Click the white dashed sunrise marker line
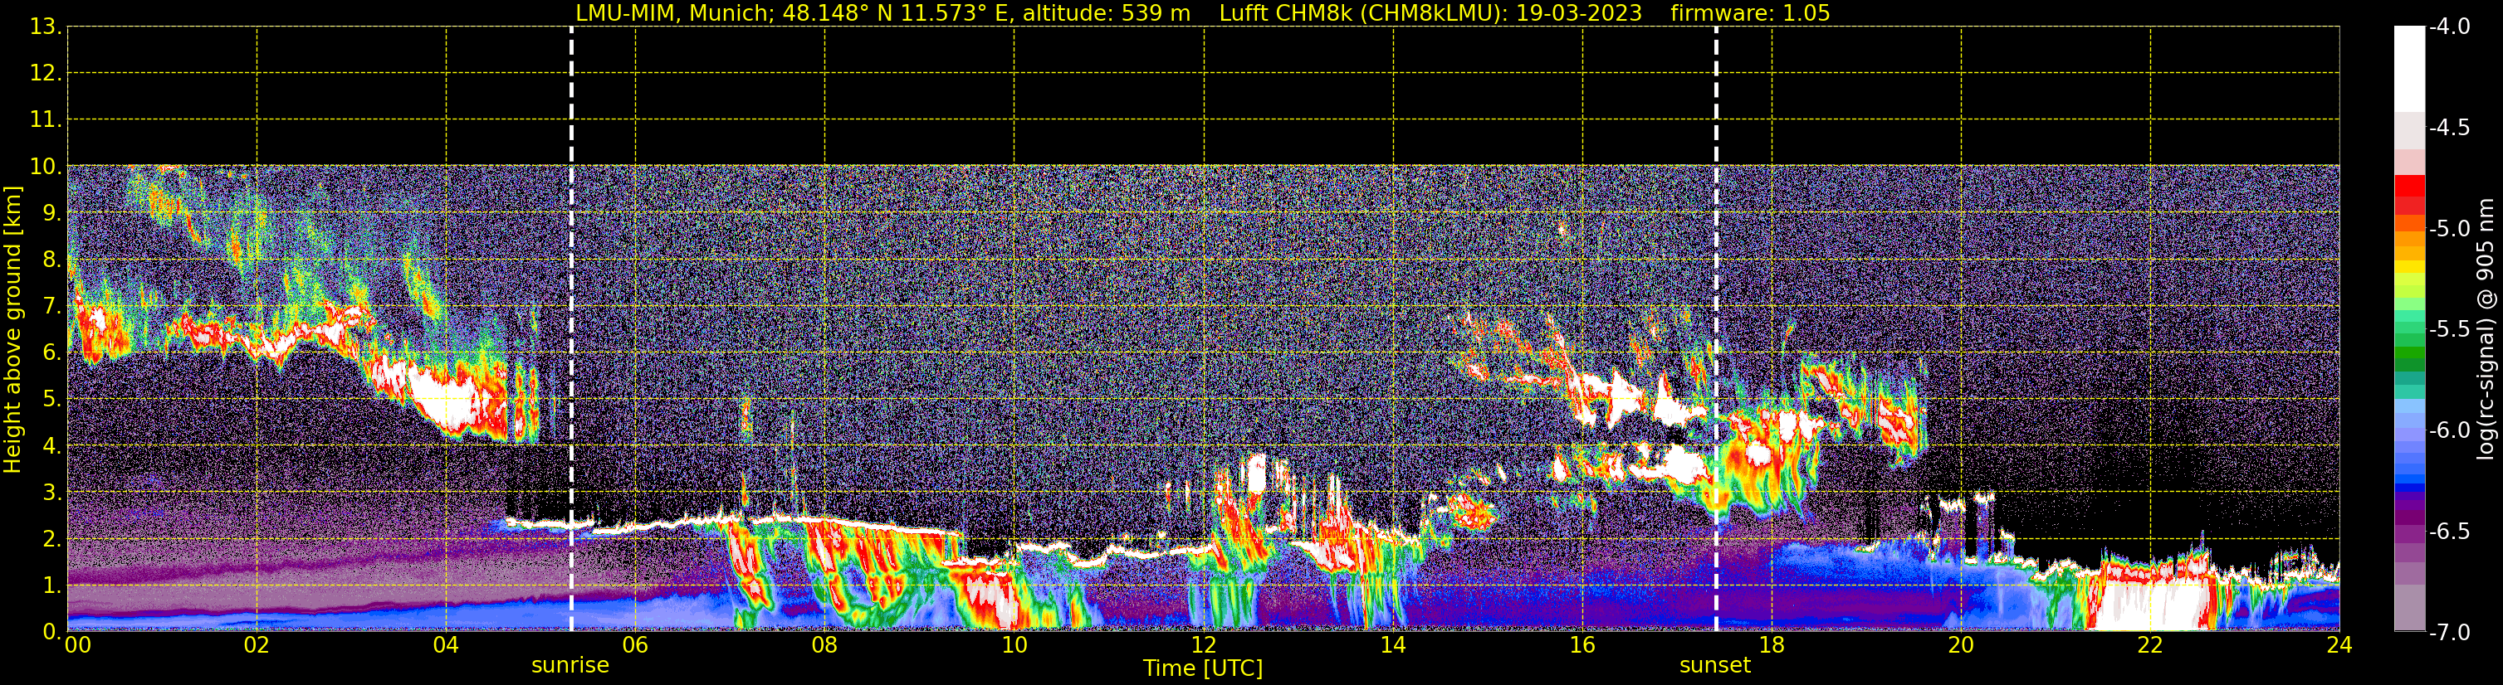The image size is (2503, 685). point(571,329)
